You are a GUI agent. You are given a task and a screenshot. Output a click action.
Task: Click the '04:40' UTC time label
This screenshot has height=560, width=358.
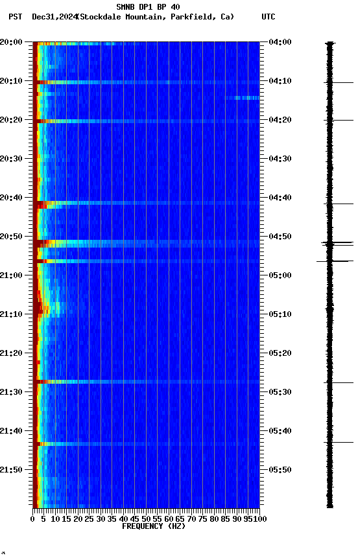click(280, 198)
